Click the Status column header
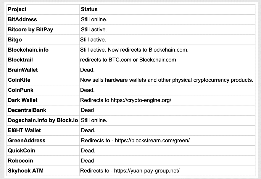261x179 pixels. [89, 9]
